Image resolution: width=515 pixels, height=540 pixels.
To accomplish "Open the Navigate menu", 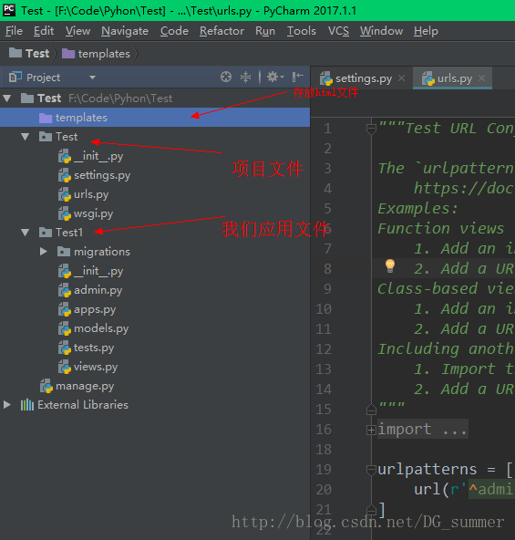I will [125, 31].
